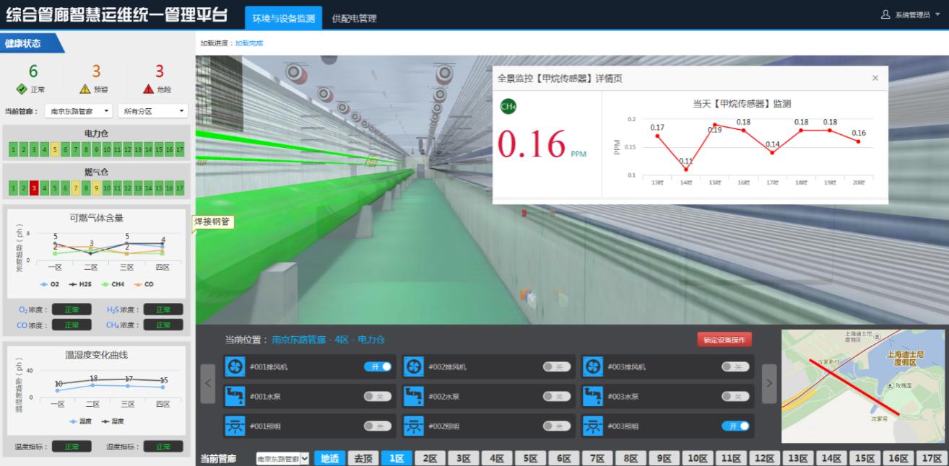Close the 甲烷传感器 detail popup

click(x=875, y=78)
